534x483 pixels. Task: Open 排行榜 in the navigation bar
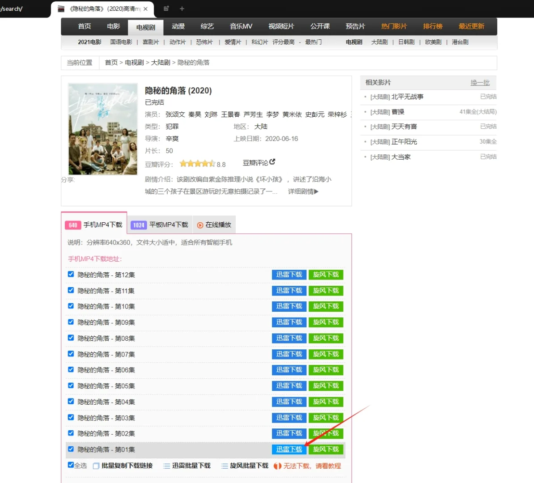(x=433, y=26)
